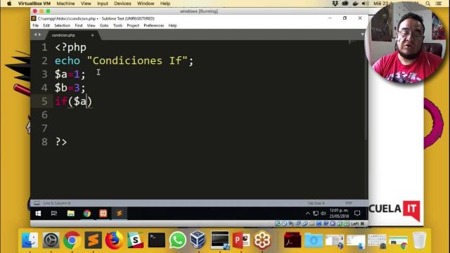Open XAMPP from the Windows taskbar
Image resolution: width=450 pixels, height=253 pixels.
(x=103, y=214)
